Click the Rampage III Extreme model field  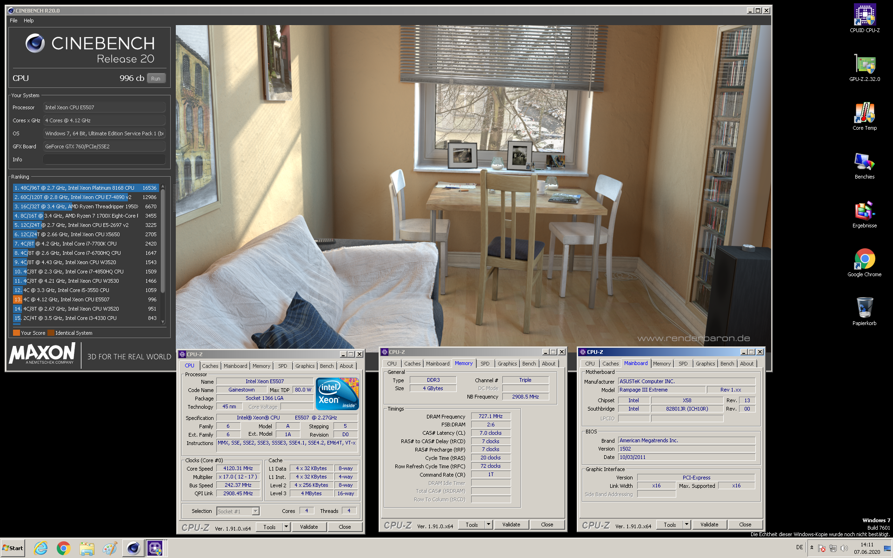(661, 390)
